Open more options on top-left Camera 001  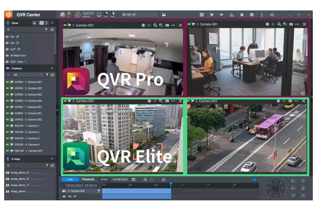[x=173, y=25]
